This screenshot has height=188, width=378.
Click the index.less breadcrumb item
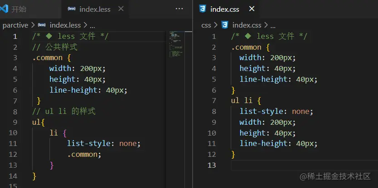tap(65, 25)
